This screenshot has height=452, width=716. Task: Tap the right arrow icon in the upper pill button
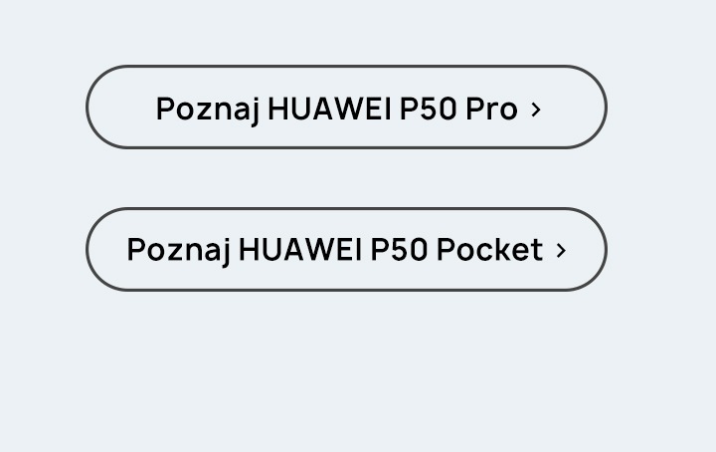(536, 110)
